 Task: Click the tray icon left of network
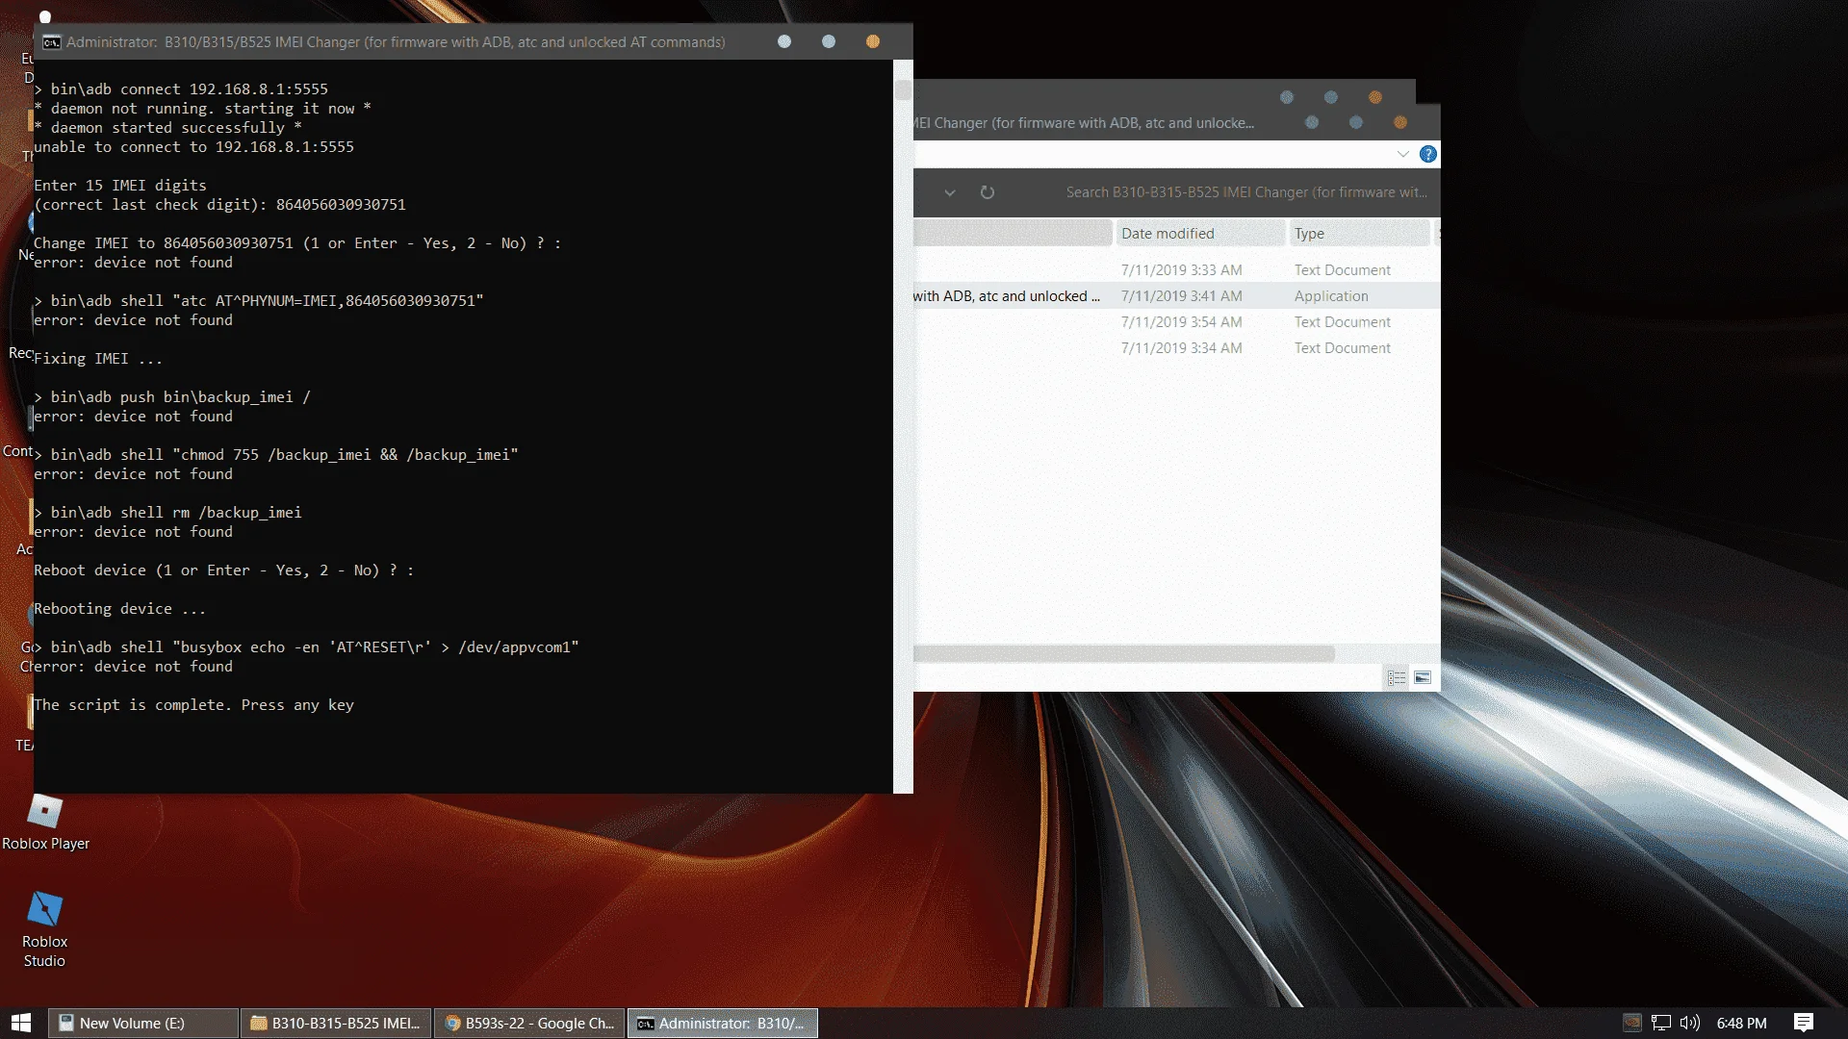1631,1023
